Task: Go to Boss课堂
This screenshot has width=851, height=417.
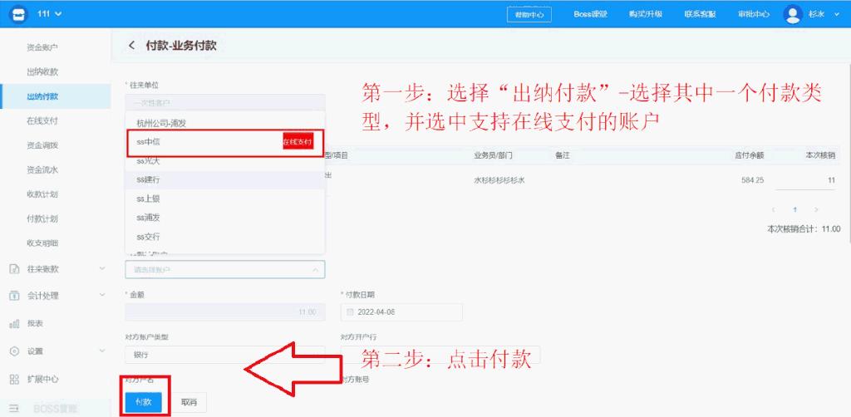Action: pos(591,14)
